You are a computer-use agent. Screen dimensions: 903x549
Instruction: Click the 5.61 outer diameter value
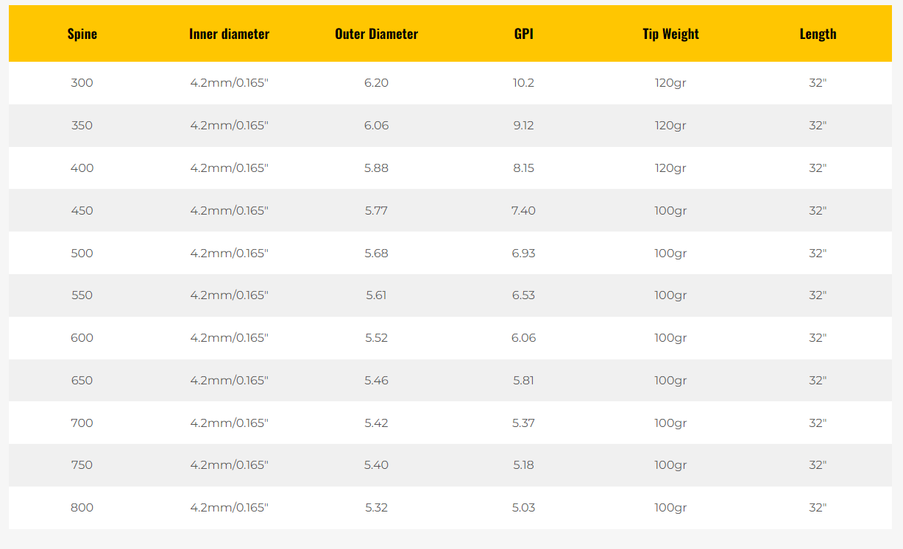[x=376, y=295]
